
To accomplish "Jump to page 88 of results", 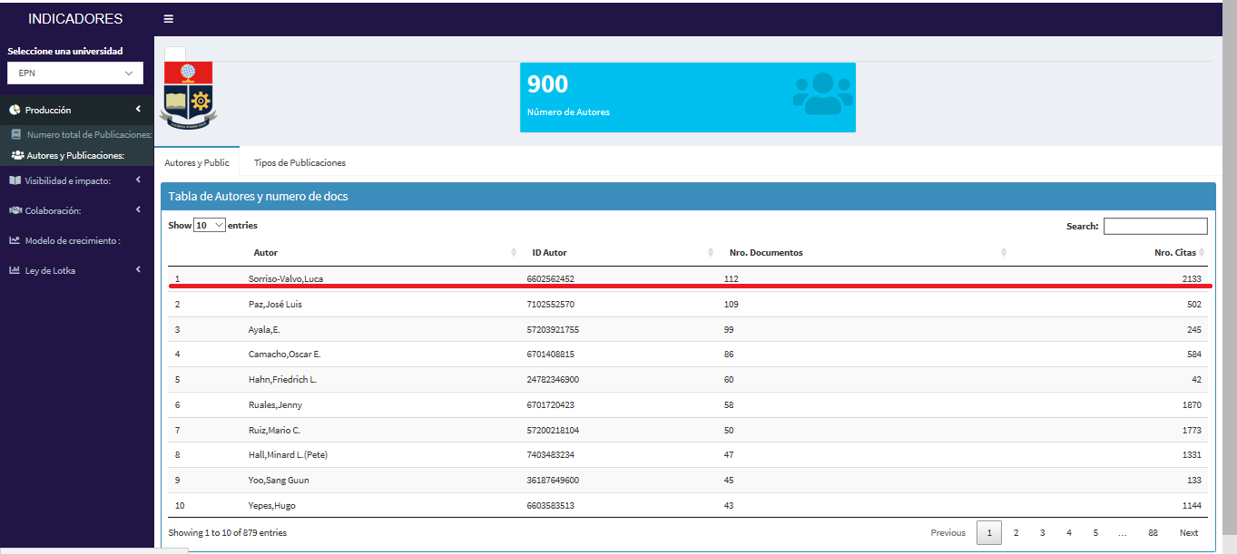I will coord(1152,533).
